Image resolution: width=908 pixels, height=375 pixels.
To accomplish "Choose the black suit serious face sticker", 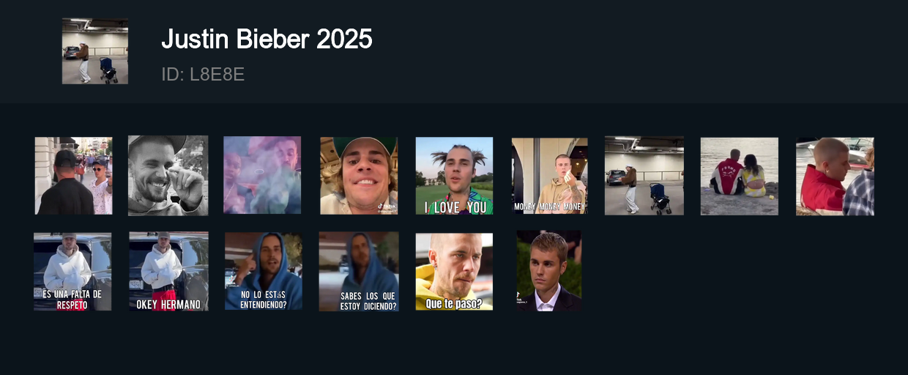I will tap(549, 272).
